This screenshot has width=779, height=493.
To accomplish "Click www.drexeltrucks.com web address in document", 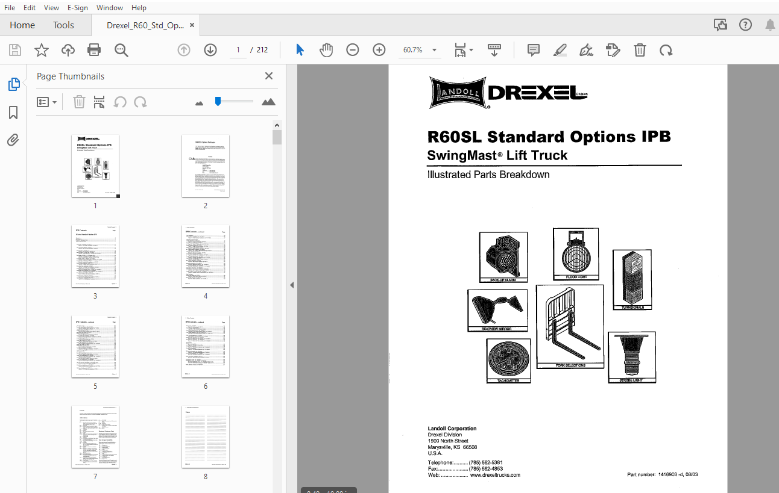I will pos(495,475).
